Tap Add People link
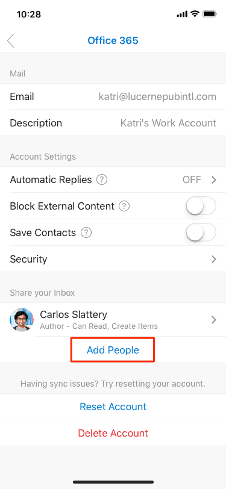 (113, 350)
